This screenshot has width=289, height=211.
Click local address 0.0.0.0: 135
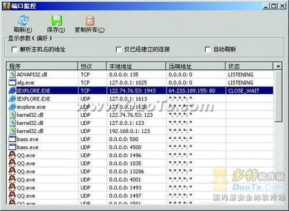124,75
